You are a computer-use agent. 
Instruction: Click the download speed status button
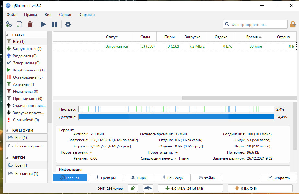[x=190, y=188]
